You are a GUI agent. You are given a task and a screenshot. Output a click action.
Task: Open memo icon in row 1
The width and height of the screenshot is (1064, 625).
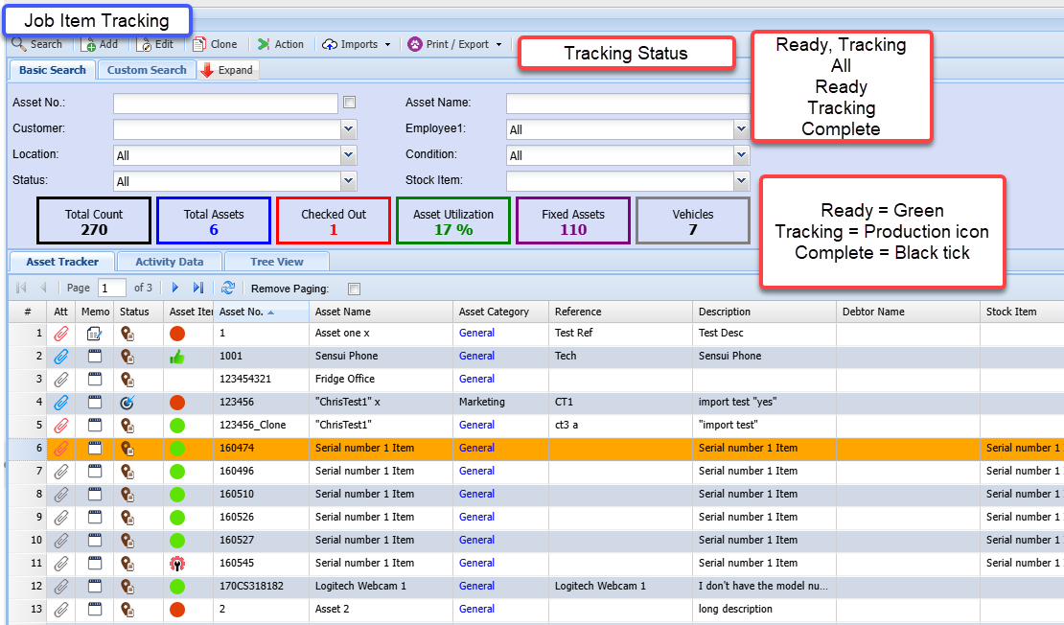tap(94, 334)
